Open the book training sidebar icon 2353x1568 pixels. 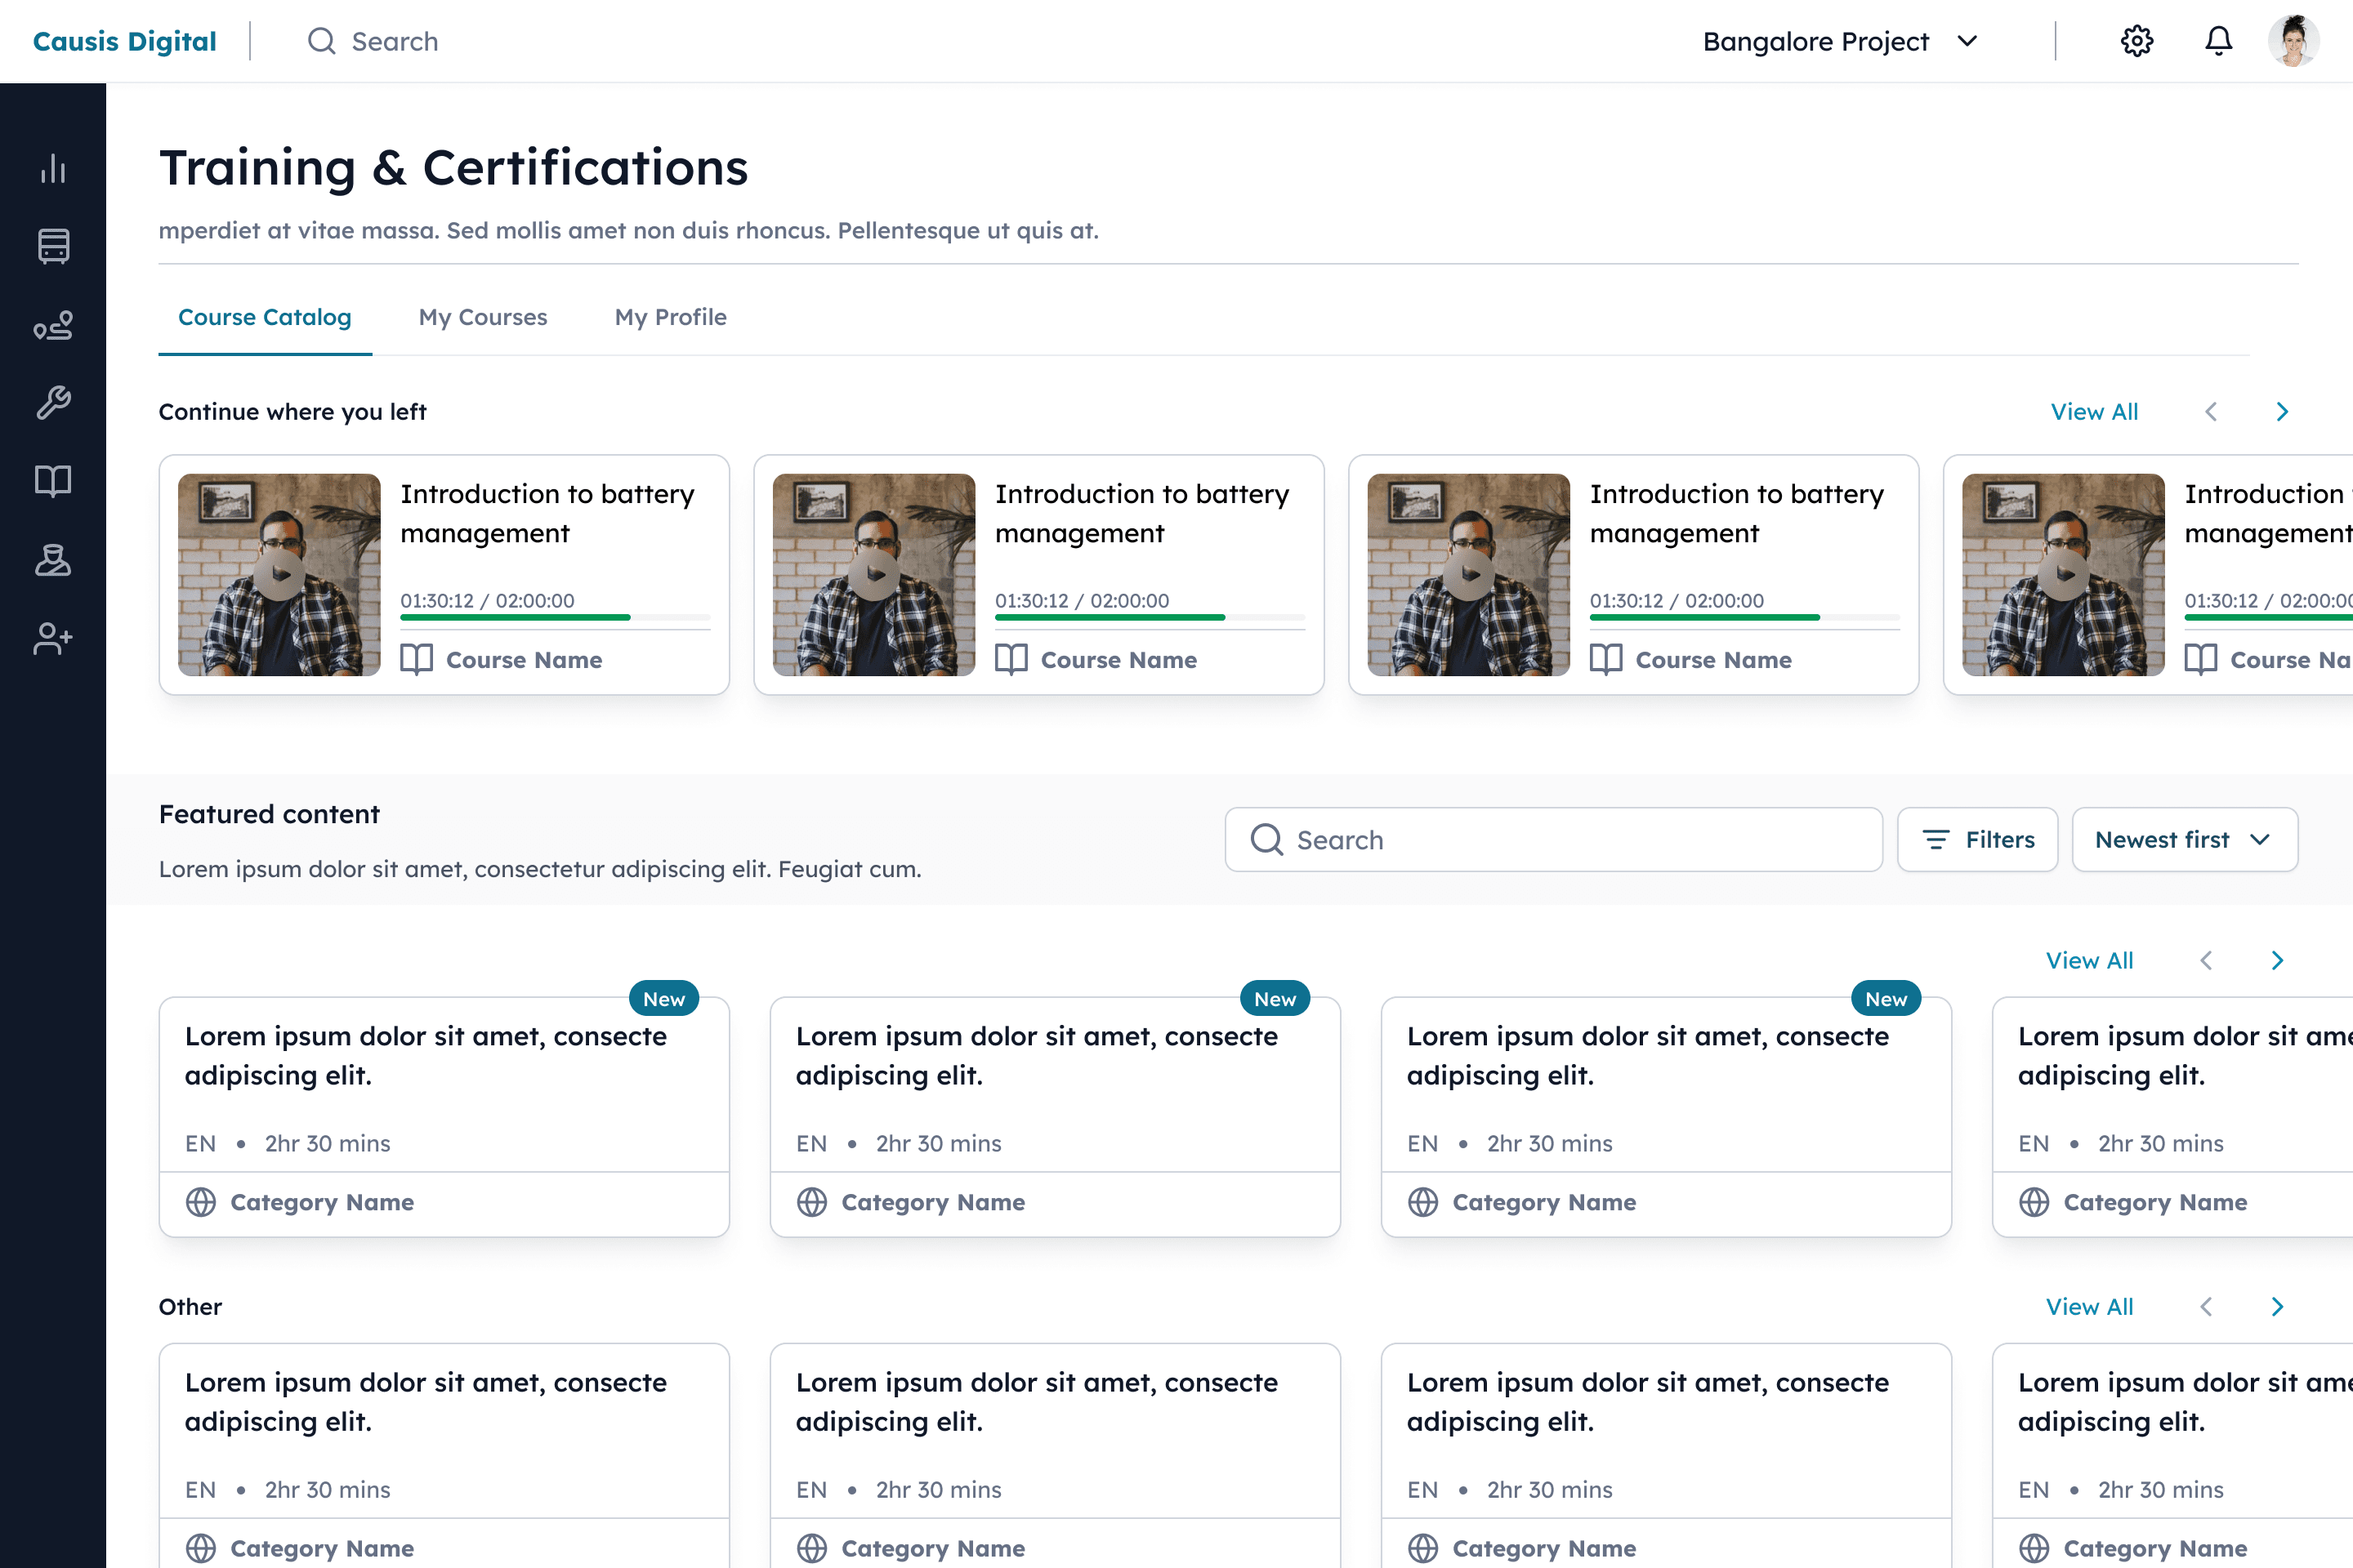click(53, 481)
